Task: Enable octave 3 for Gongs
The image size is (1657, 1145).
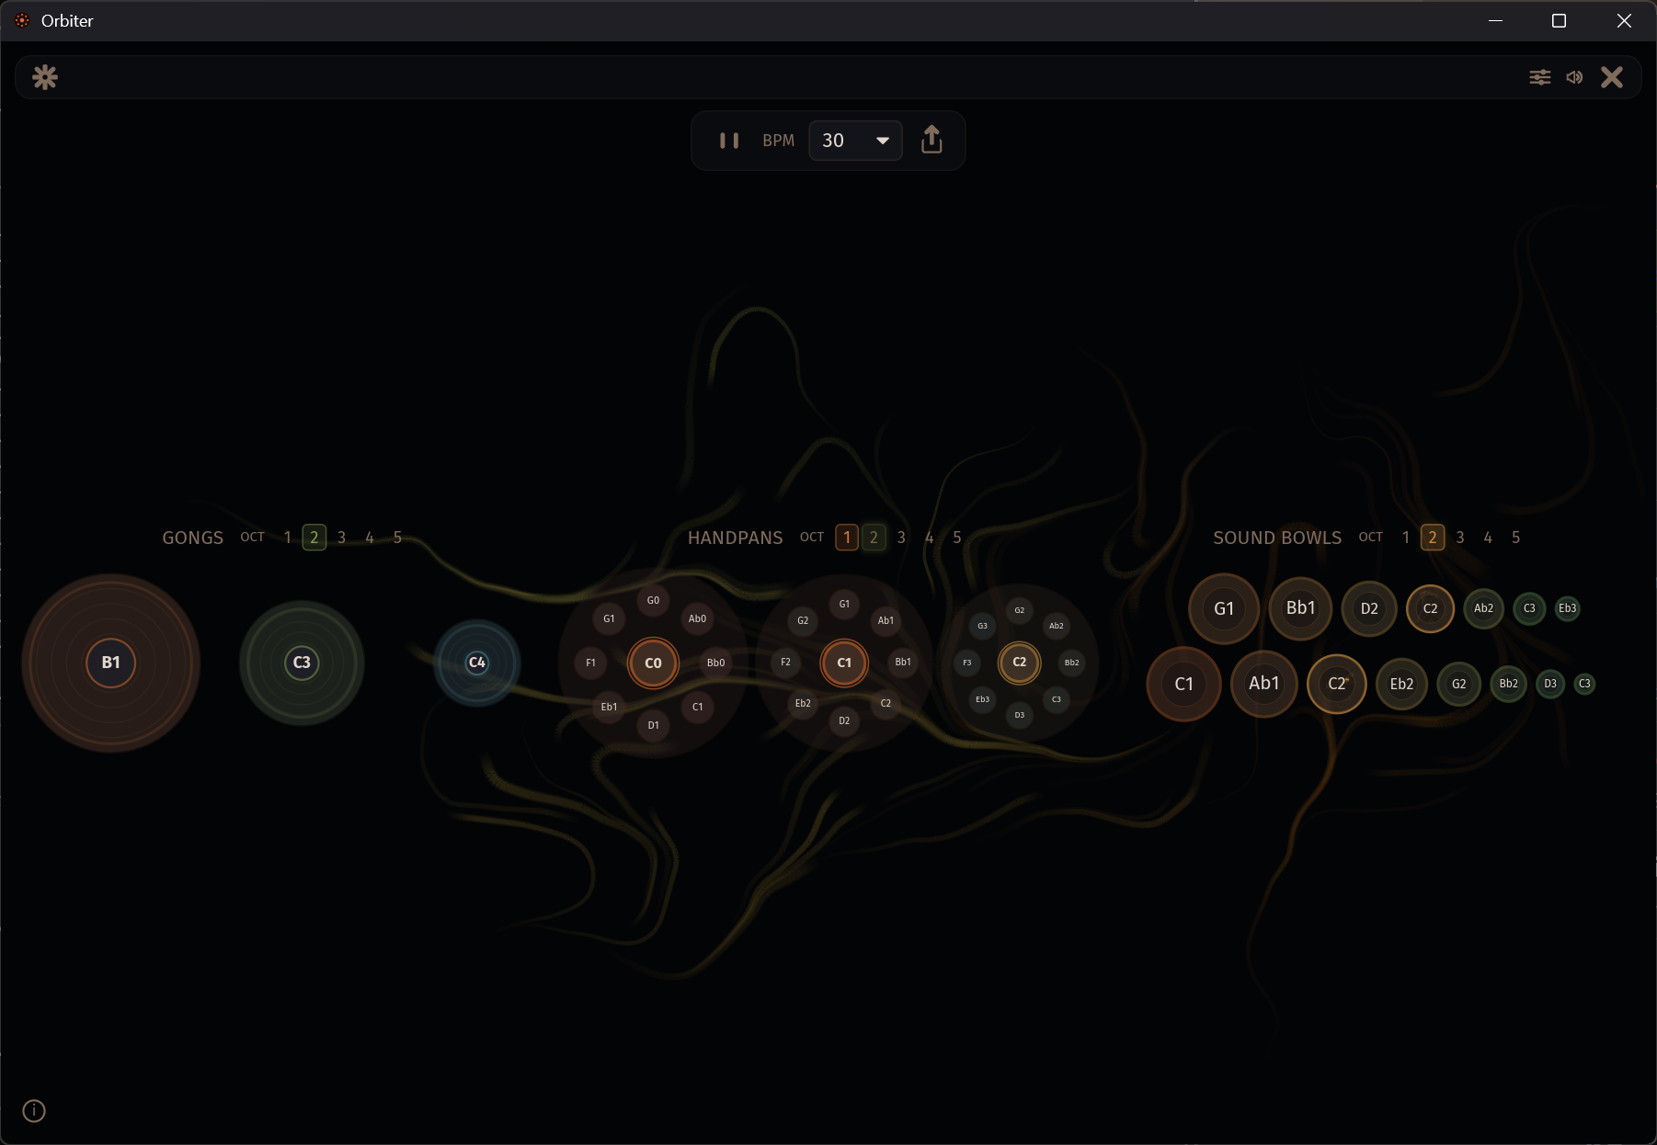Action: click(341, 537)
